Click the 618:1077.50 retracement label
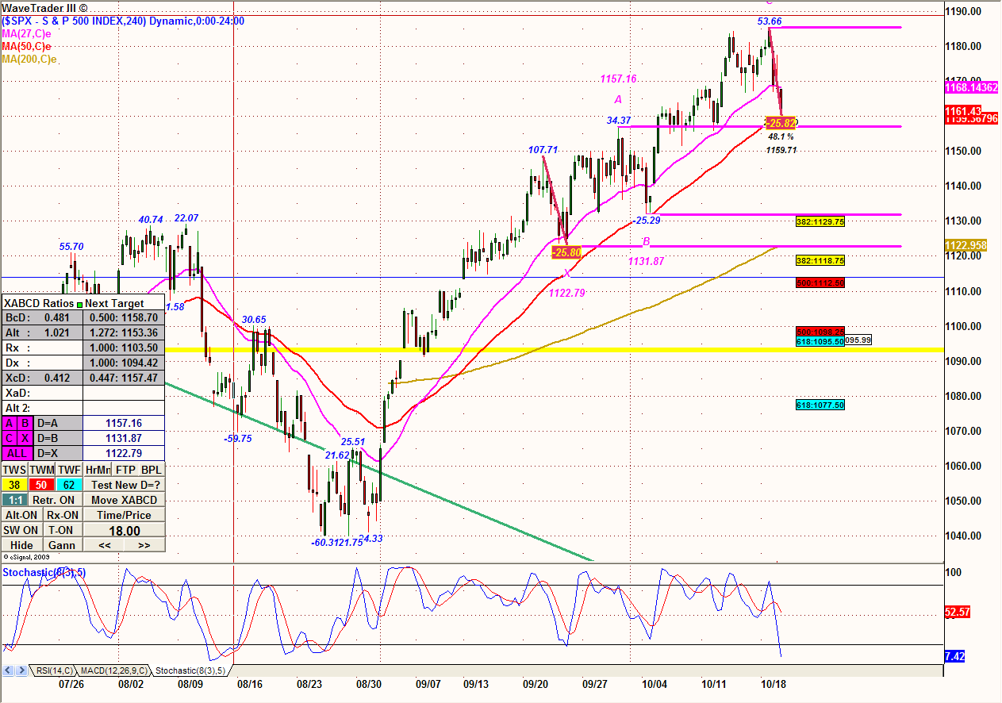This screenshot has width=1002, height=703. pos(820,405)
